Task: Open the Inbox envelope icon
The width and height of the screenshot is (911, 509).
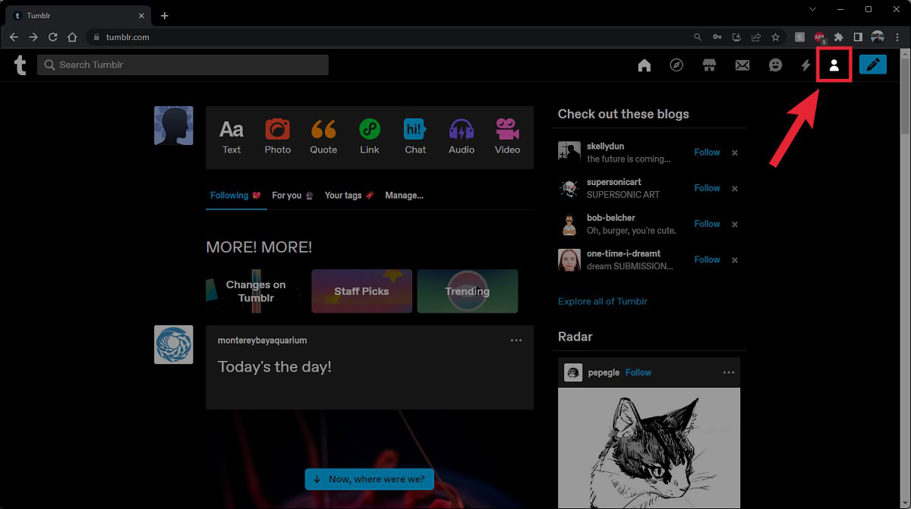Action: [742, 65]
